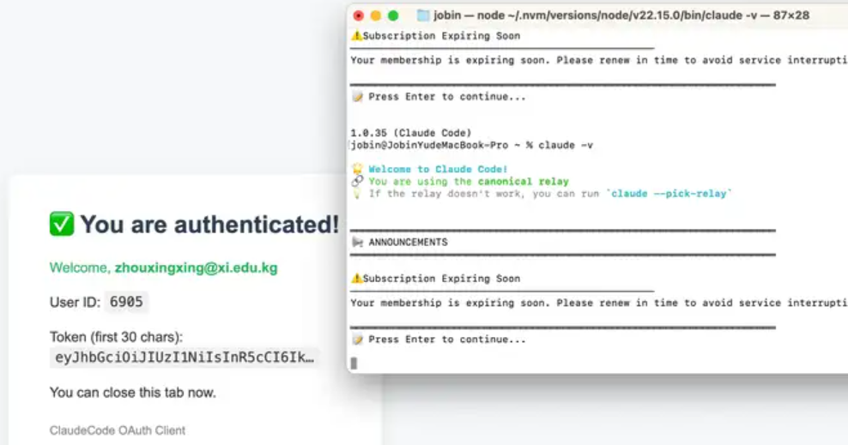The height and width of the screenshot is (445, 848).
Task: Click the warning icon in the top Subscription Expiring Soon line
Action: pyautogui.click(x=356, y=36)
